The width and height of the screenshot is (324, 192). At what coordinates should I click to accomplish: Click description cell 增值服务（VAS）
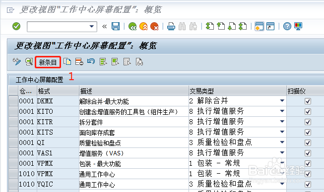pyautogui.click(x=133, y=153)
